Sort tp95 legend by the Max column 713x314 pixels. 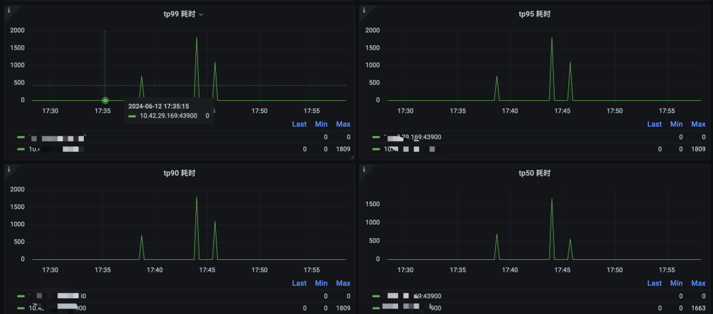point(698,124)
